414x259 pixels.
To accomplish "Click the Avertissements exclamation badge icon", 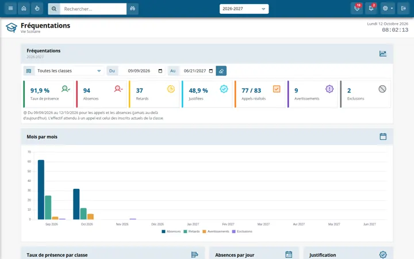I will 329,89.
